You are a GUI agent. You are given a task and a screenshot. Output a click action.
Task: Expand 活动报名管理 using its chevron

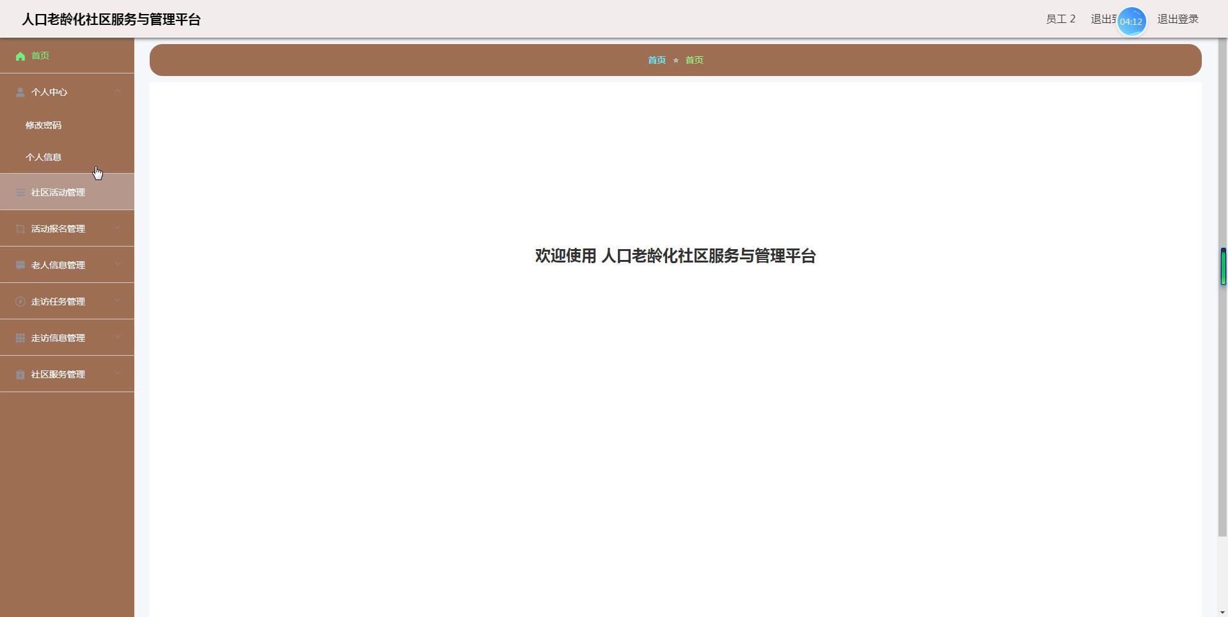click(118, 228)
